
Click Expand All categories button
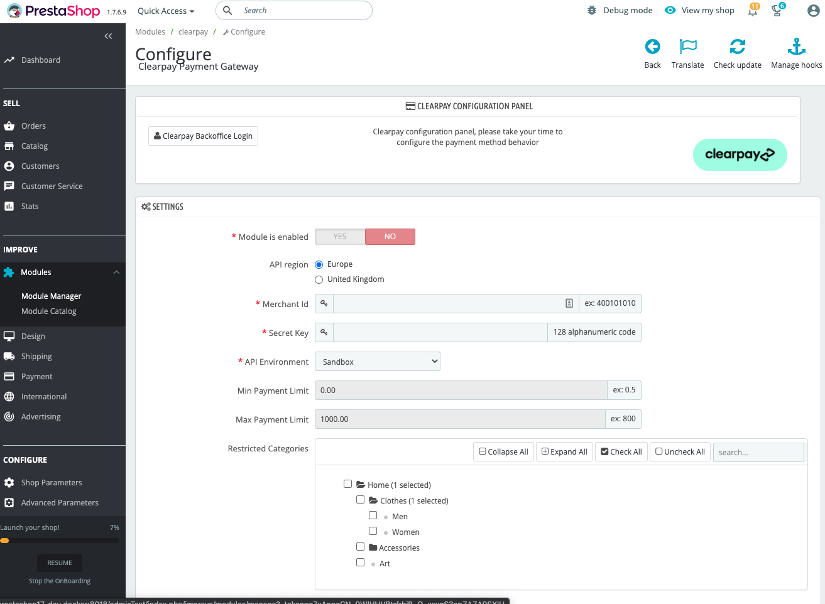coord(564,452)
